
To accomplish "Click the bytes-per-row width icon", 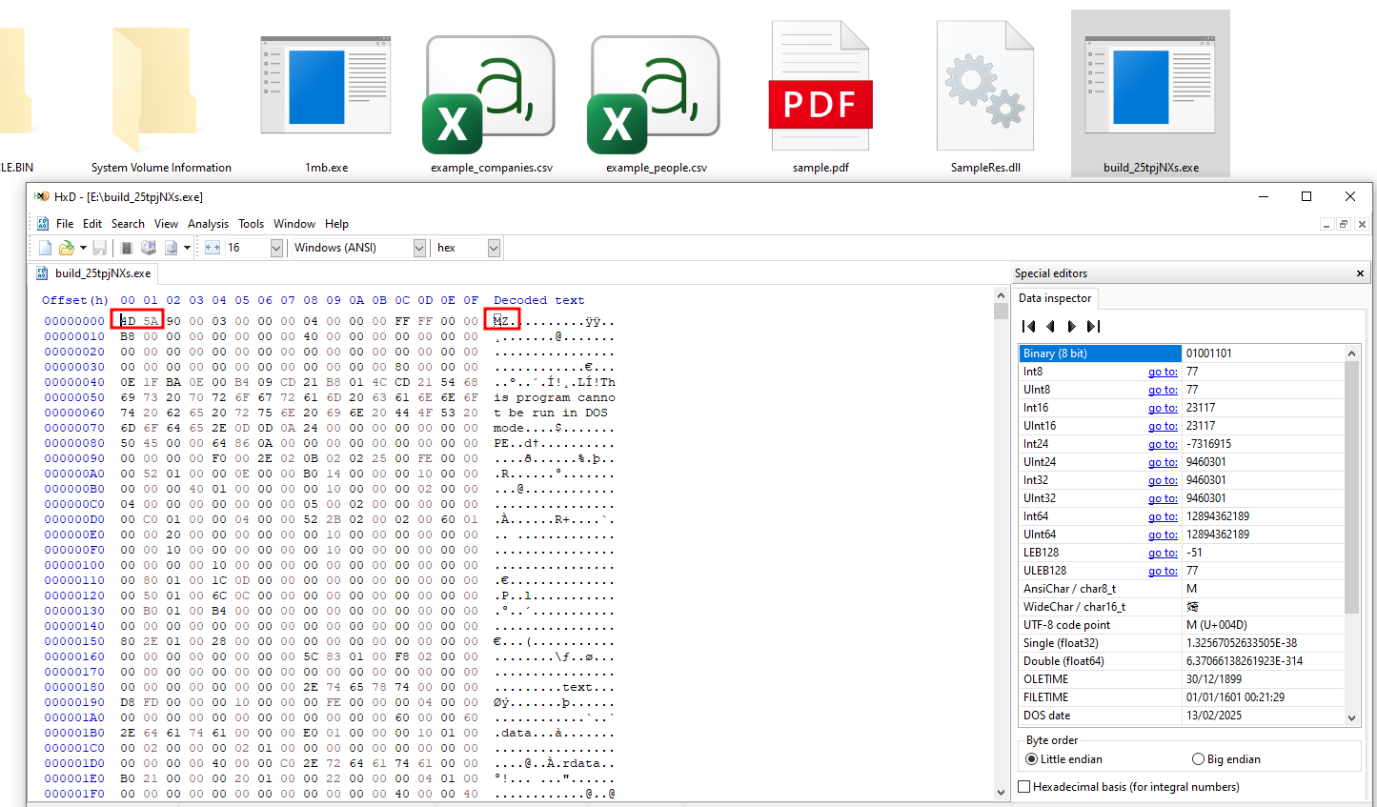I will click(x=213, y=248).
